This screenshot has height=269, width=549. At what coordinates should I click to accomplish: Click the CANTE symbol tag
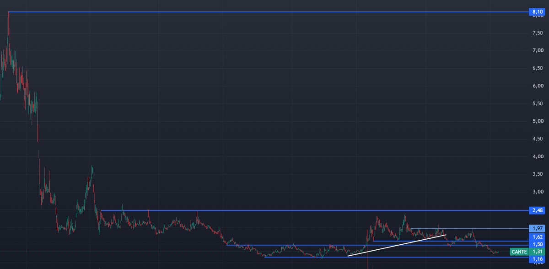point(519,252)
